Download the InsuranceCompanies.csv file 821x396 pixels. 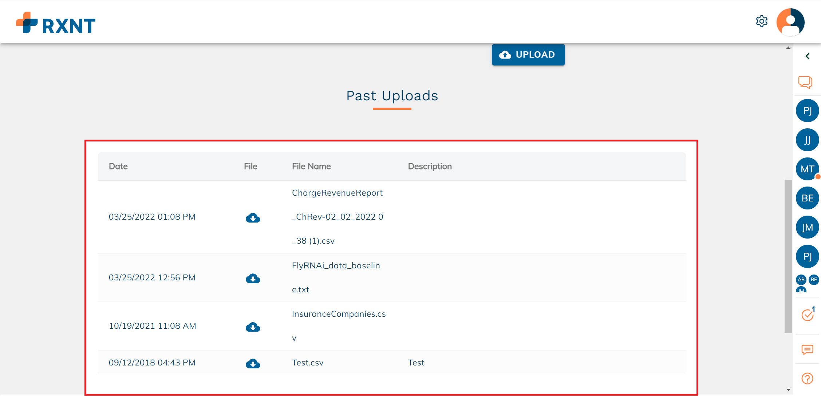253,327
